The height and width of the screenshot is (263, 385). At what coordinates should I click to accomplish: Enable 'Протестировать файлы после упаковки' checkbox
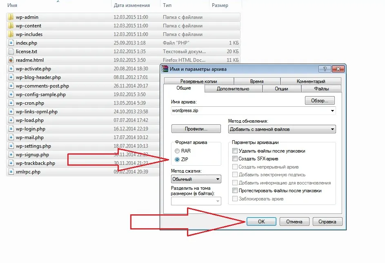[x=235, y=191]
